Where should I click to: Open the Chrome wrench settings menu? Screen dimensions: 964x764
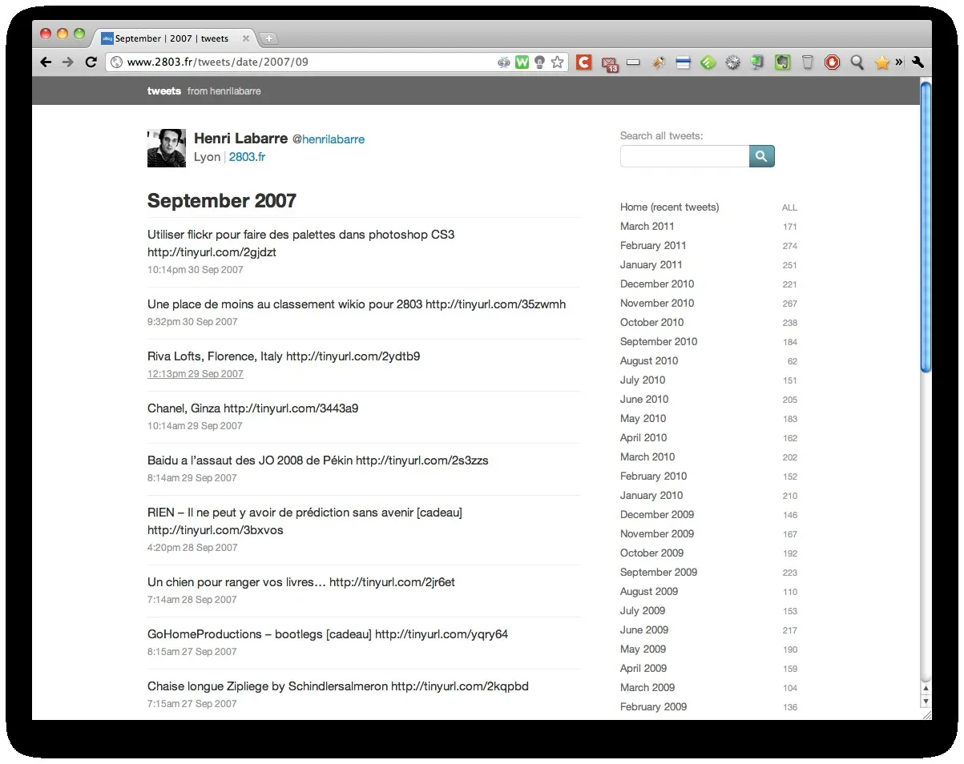point(918,62)
